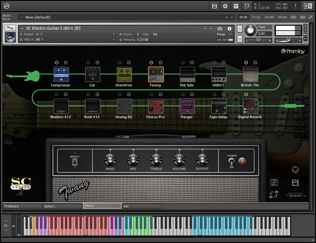Flip the BRIGHT switch on the amp

(75, 162)
